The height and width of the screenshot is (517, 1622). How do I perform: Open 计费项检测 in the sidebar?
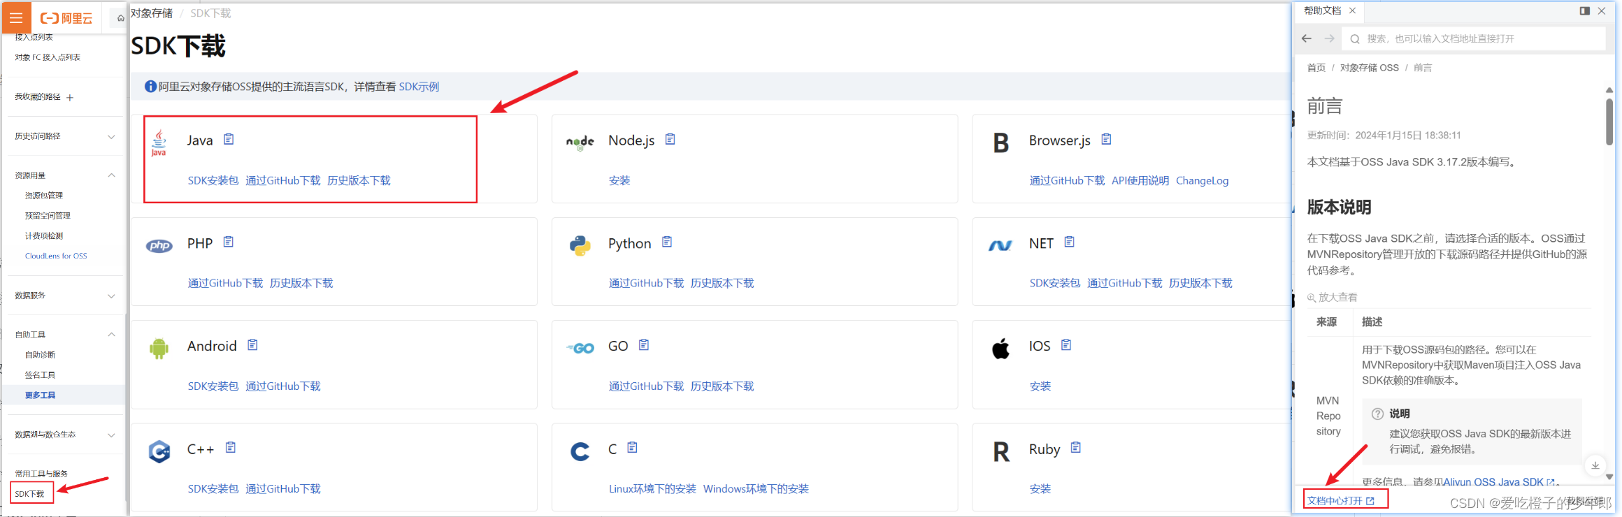[x=44, y=236]
